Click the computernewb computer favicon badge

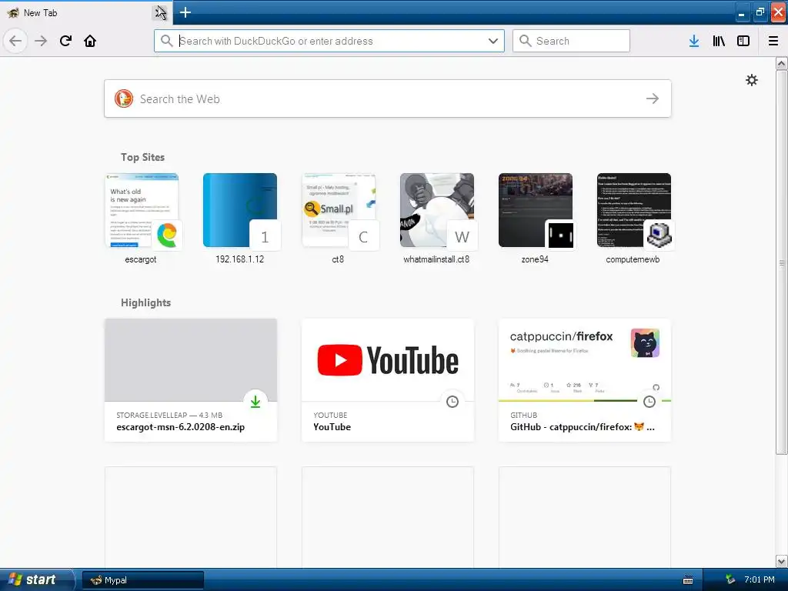[x=659, y=235]
